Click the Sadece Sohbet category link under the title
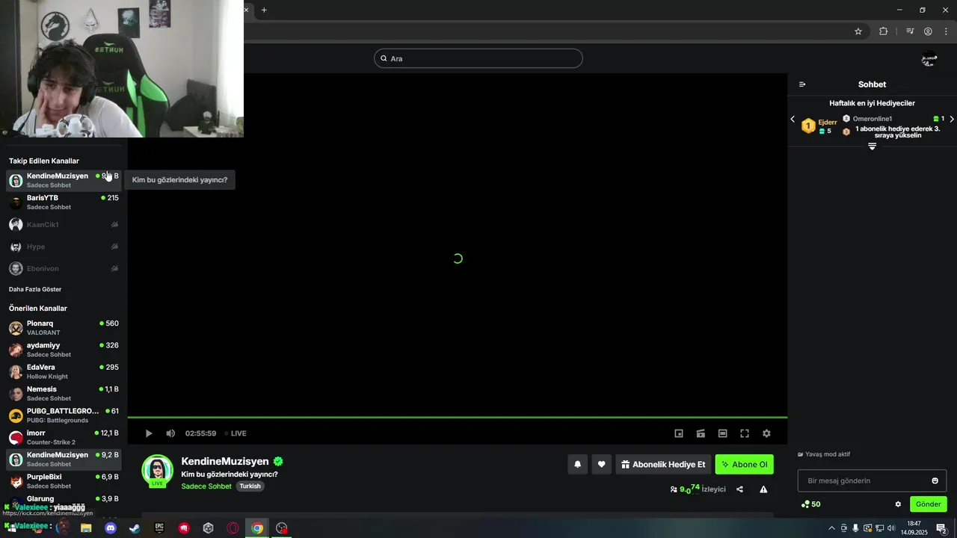Image resolution: width=957 pixels, height=538 pixels. pos(206,486)
